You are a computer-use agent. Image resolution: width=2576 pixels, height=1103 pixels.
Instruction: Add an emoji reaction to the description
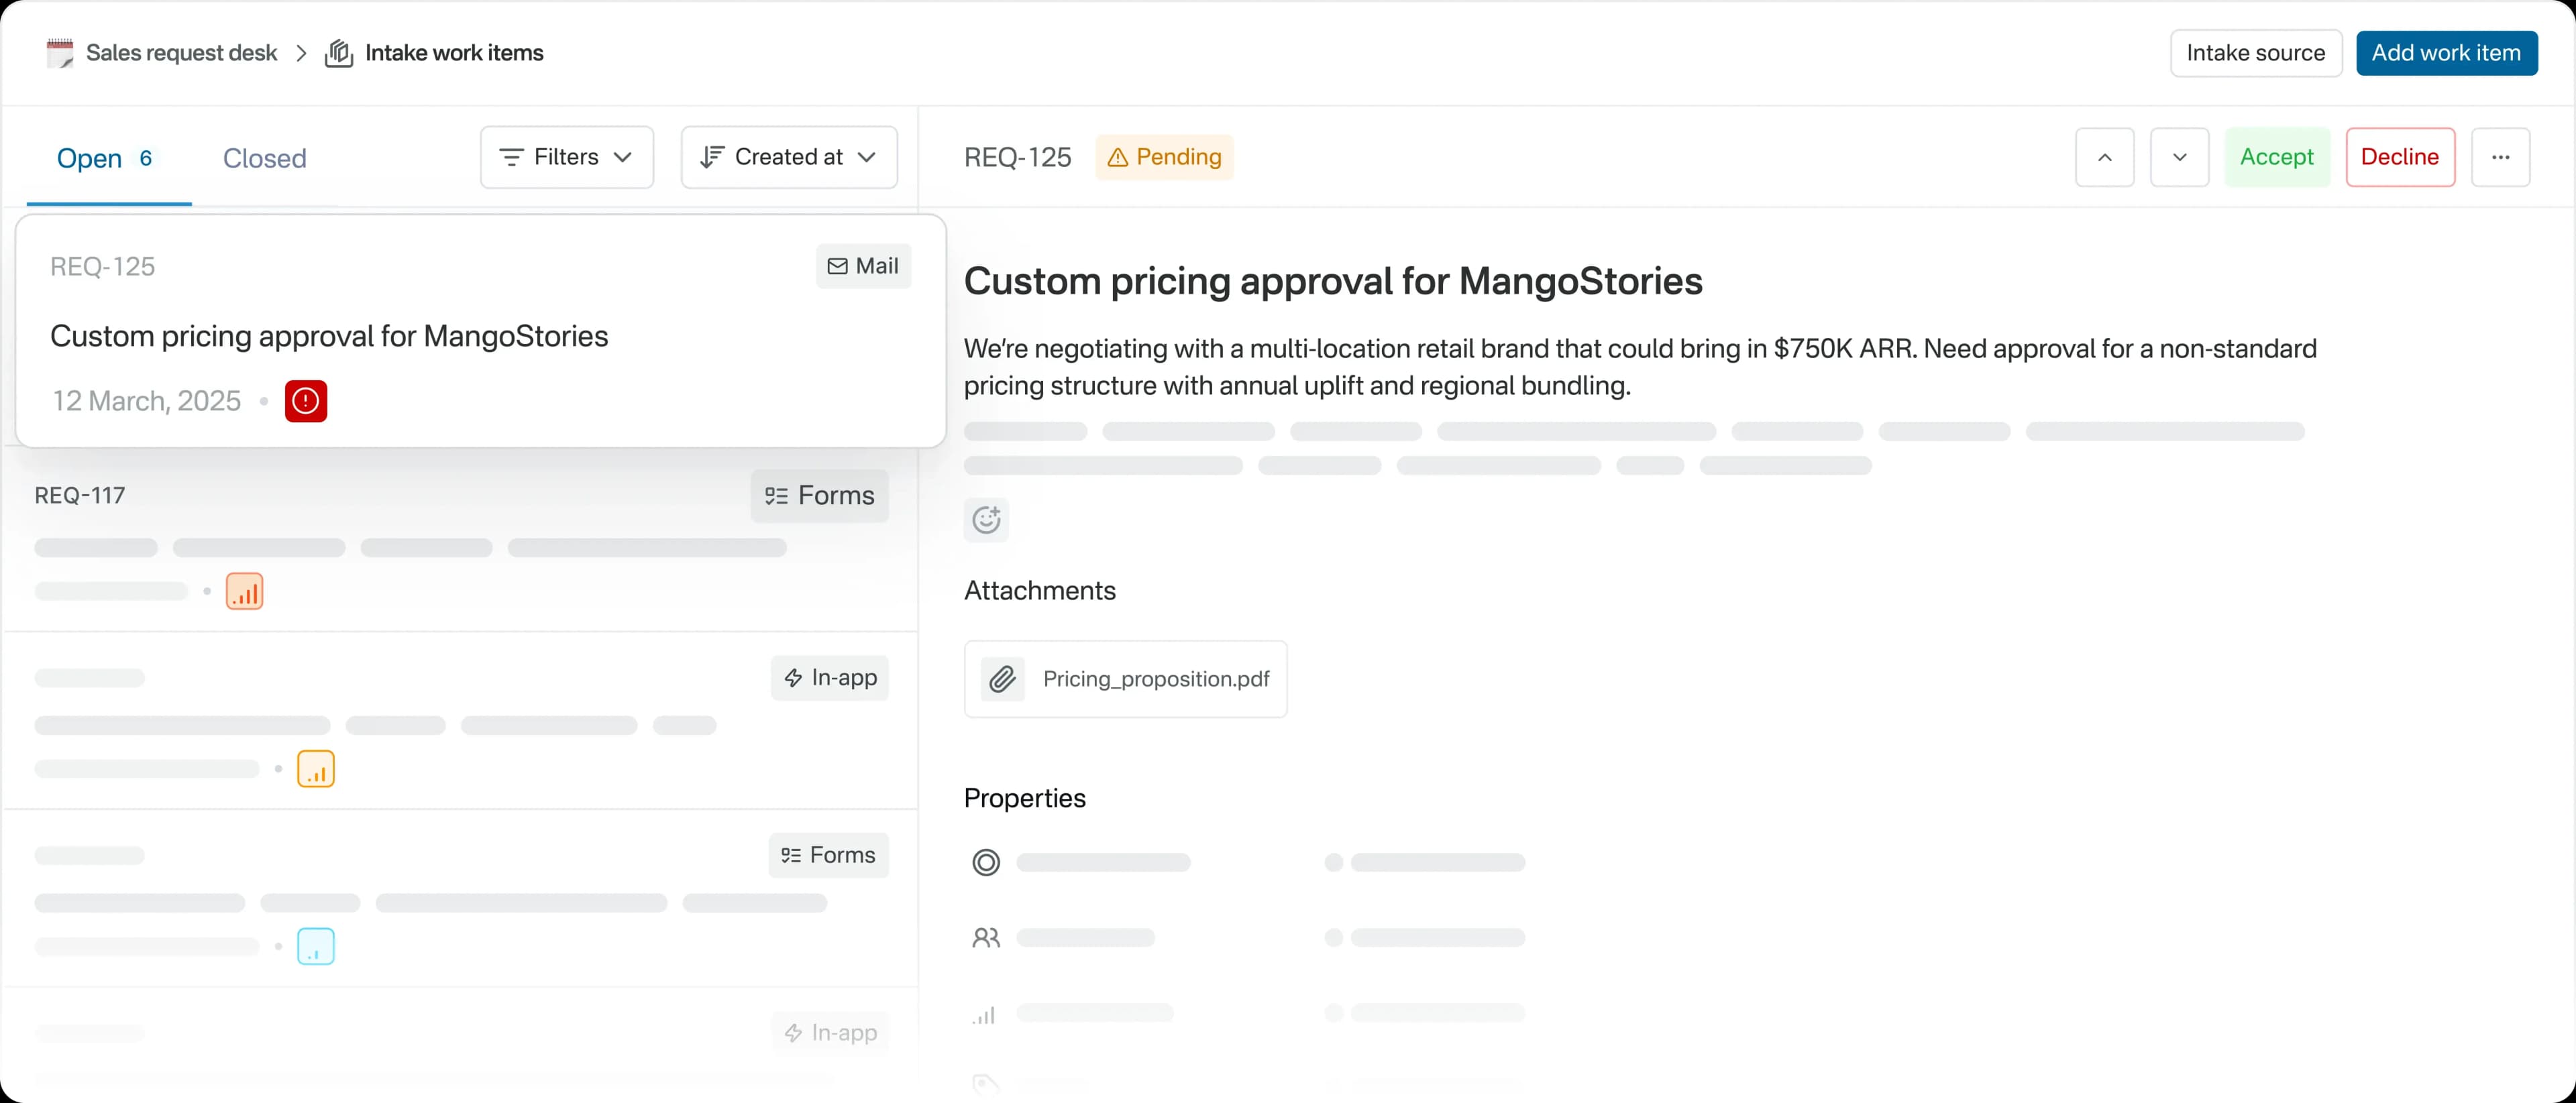point(986,520)
